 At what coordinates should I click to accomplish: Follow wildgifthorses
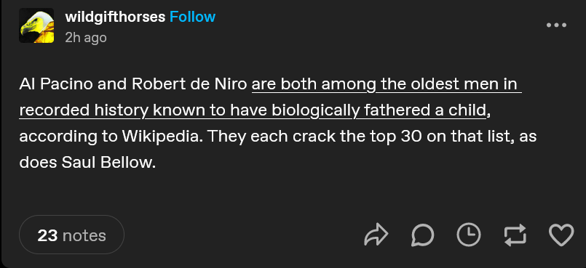click(x=192, y=17)
